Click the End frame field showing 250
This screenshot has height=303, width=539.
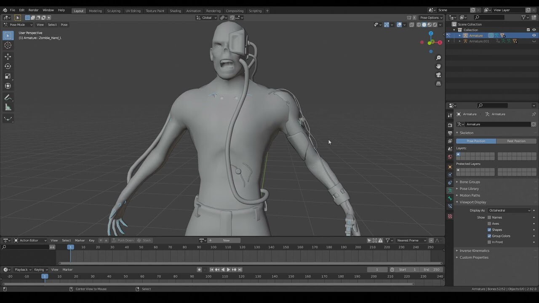tap(431, 269)
